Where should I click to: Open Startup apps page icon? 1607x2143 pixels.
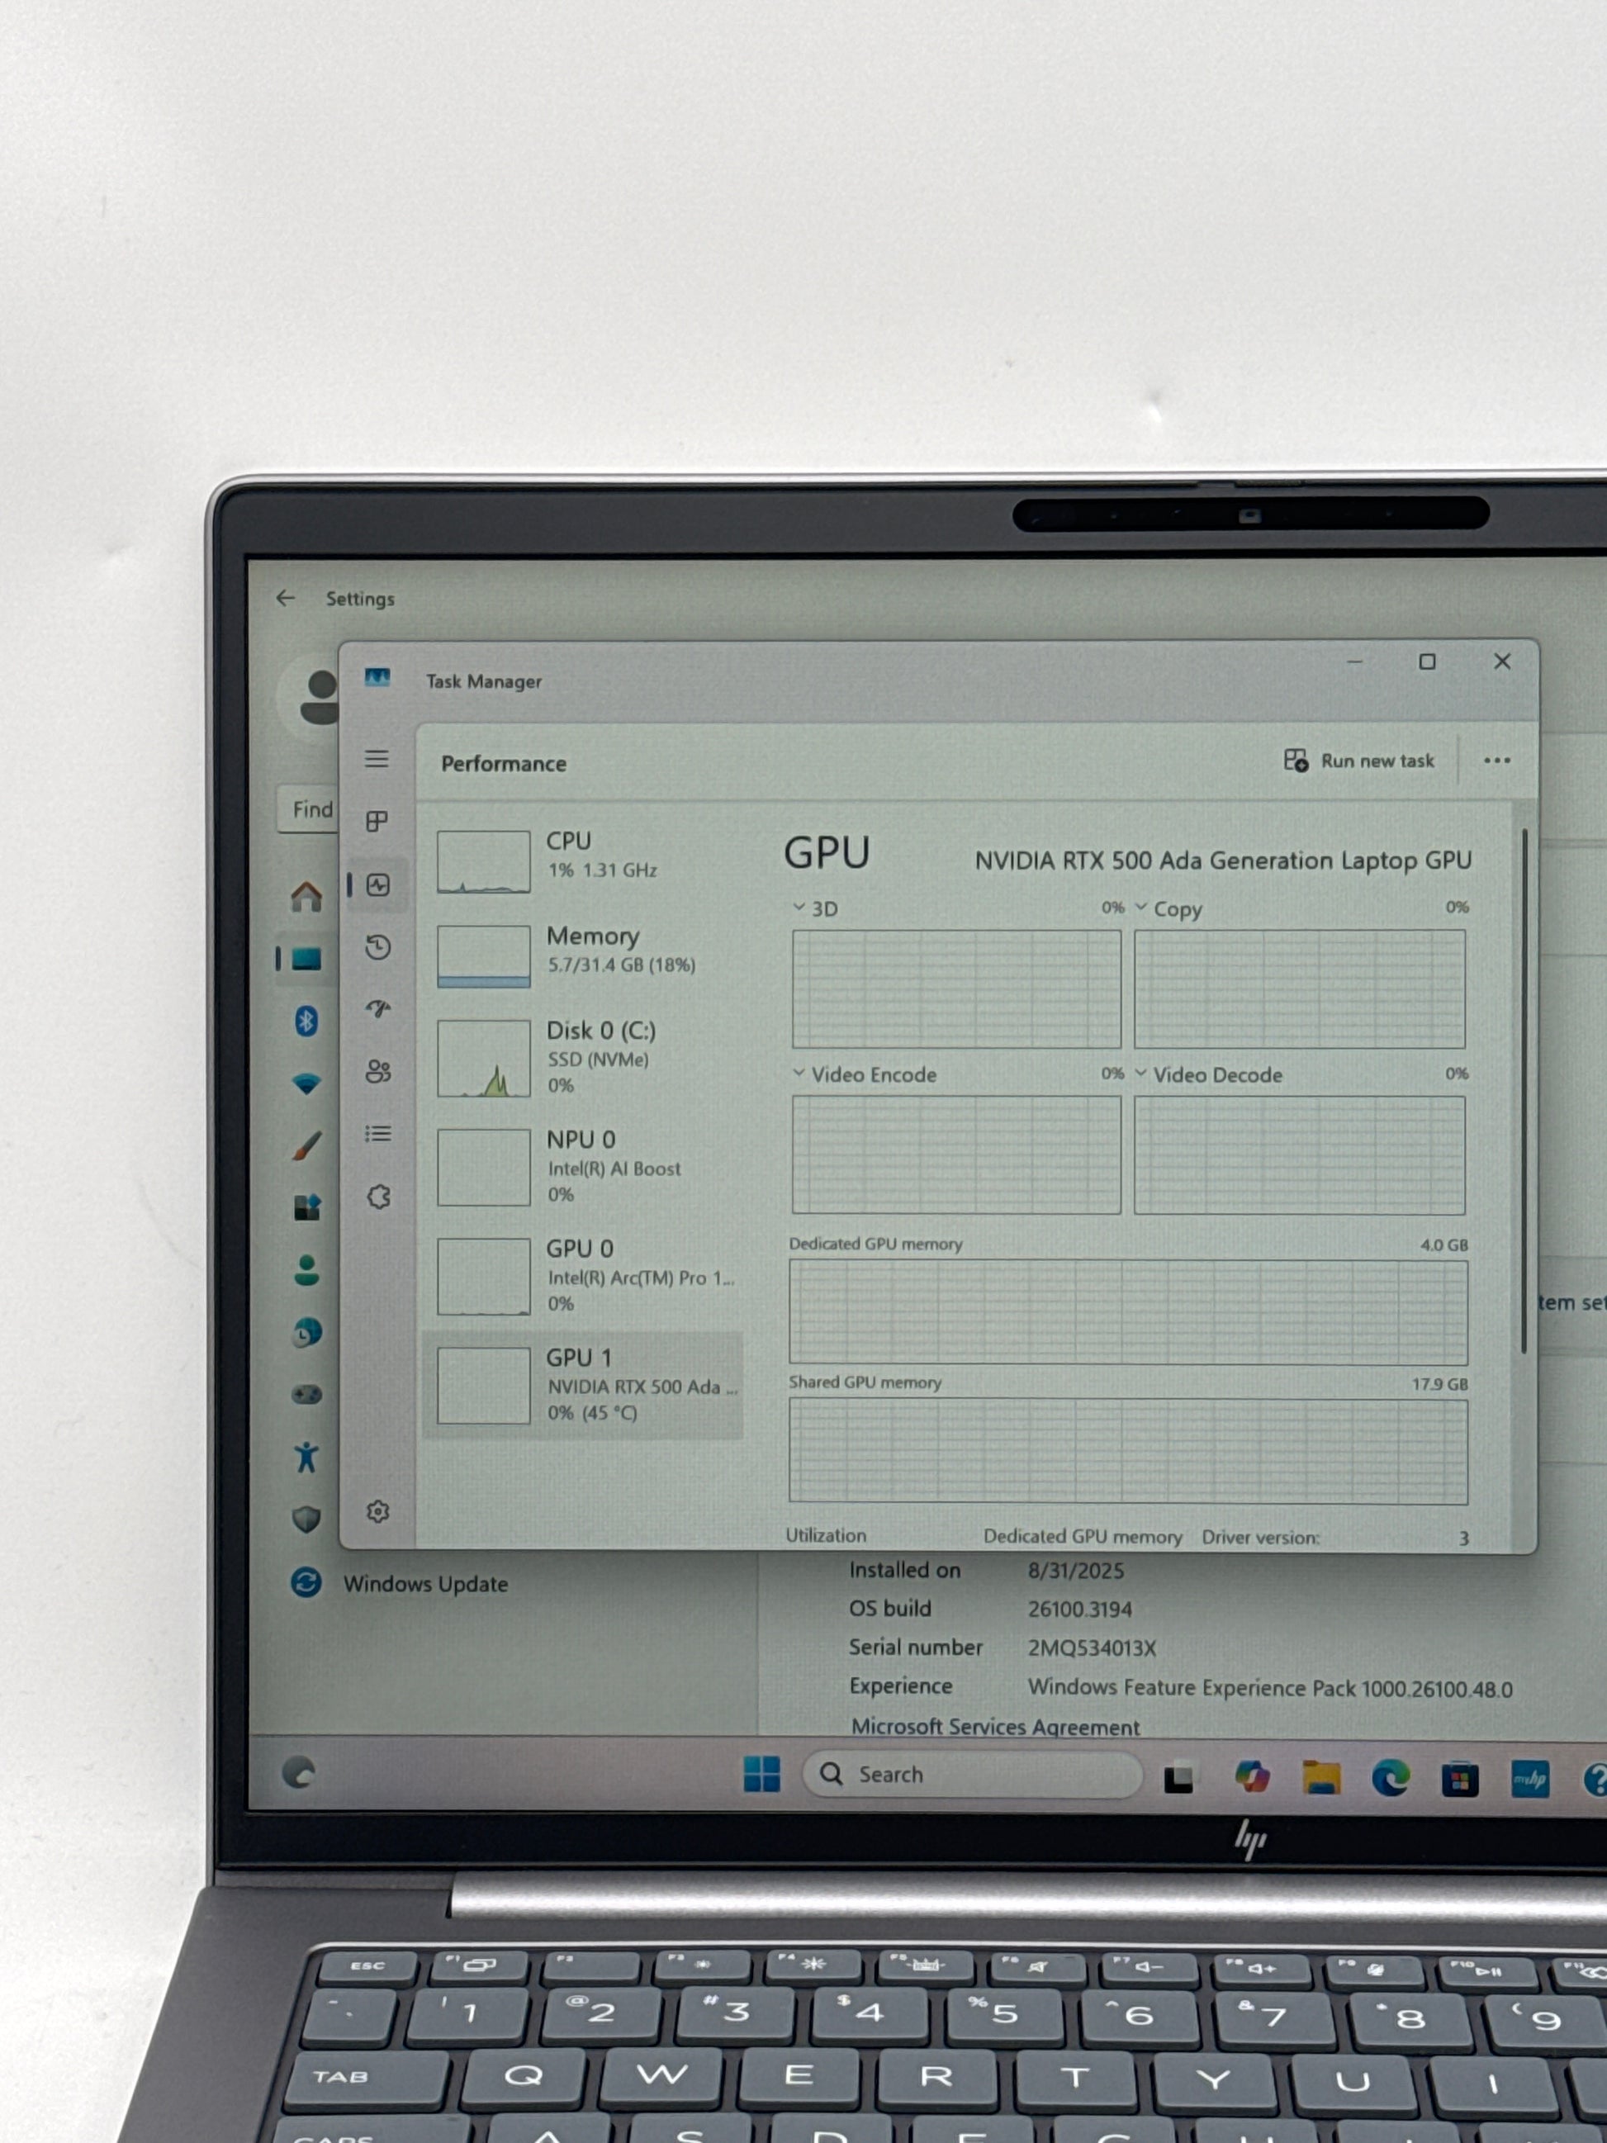pyautogui.click(x=377, y=1008)
